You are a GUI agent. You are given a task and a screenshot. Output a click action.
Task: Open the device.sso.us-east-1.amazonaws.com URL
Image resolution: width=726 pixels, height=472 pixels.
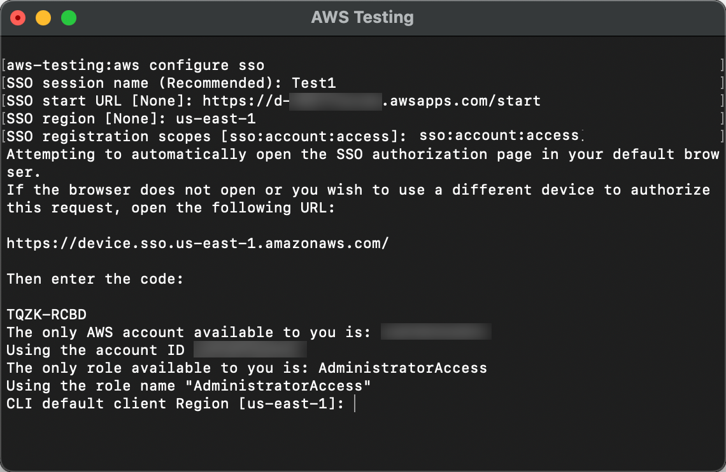197,243
